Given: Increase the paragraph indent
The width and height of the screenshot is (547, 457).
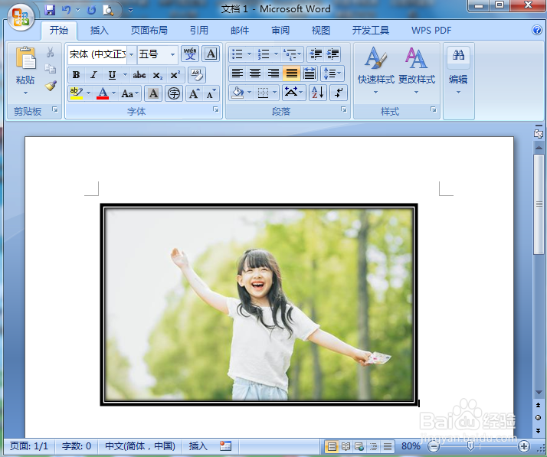Looking at the screenshot, I should 332,54.
